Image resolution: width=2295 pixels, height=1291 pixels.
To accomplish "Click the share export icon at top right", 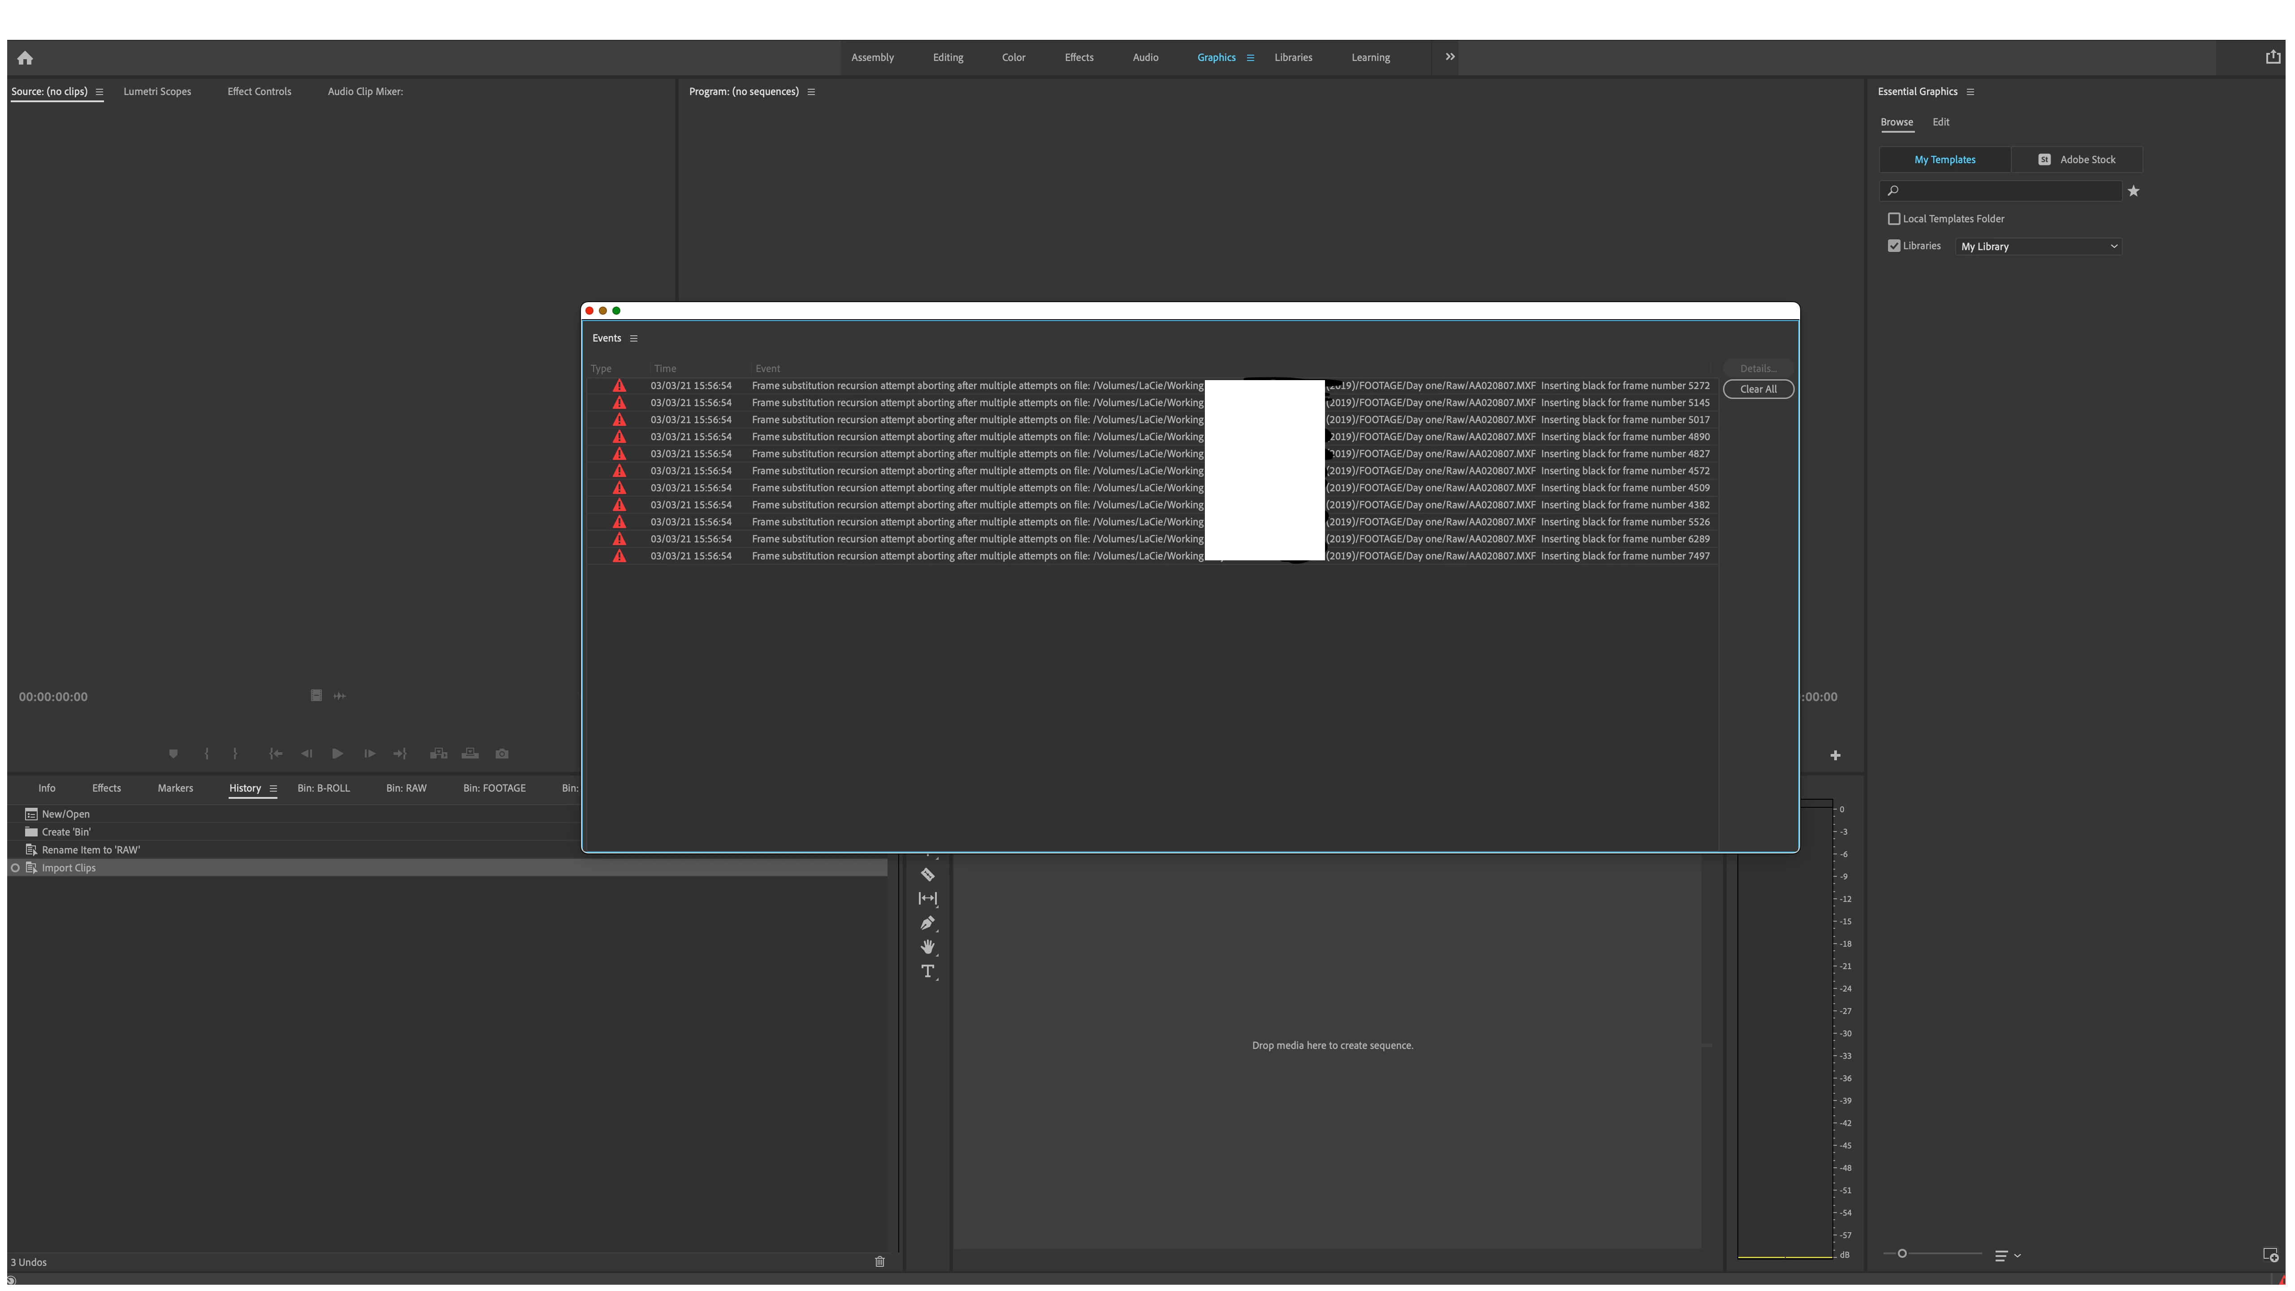I will 2273,57.
